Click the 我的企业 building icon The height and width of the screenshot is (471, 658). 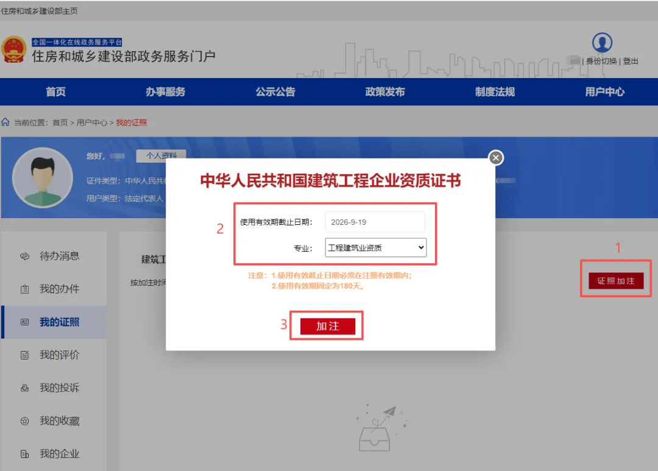[25, 454]
